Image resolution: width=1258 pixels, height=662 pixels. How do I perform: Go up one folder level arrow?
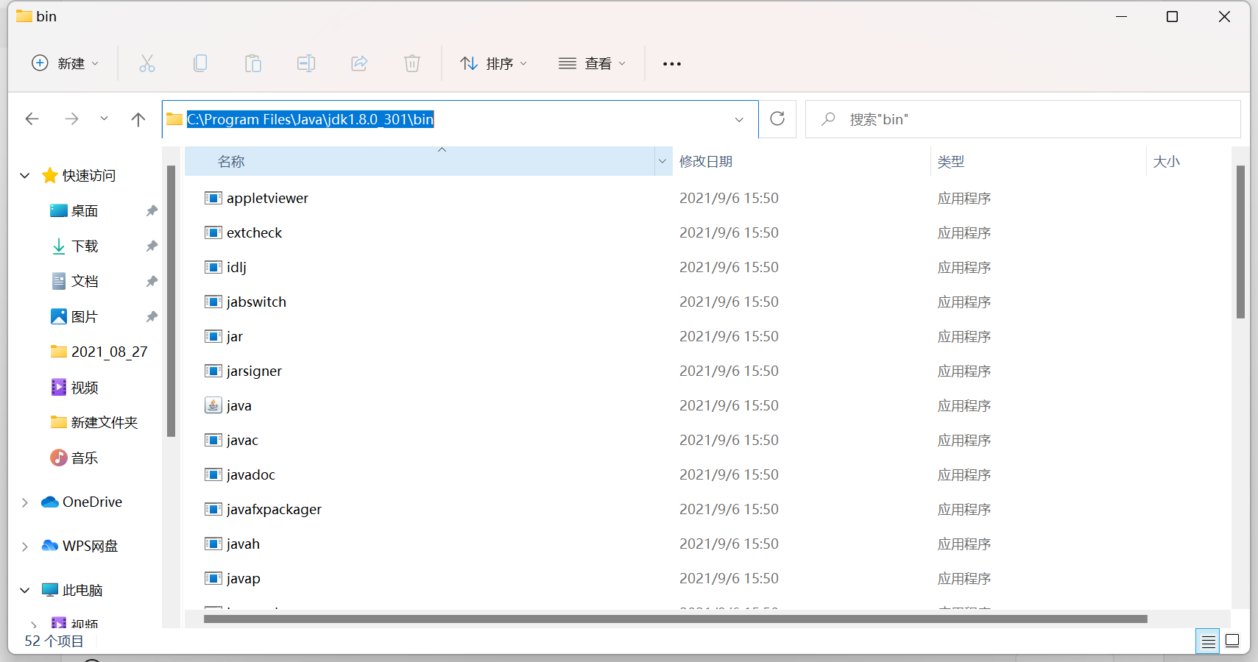click(138, 119)
